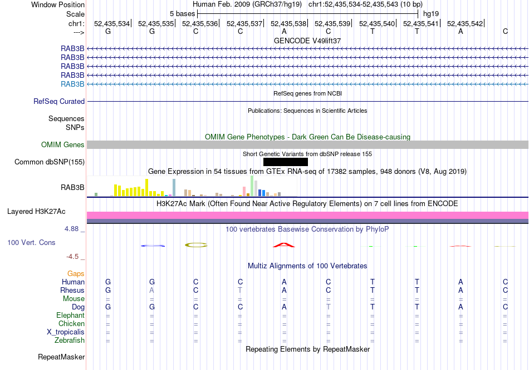Click the SNPs track label
Viewport: 529px width, 370px height.
(x=75, y=127)
